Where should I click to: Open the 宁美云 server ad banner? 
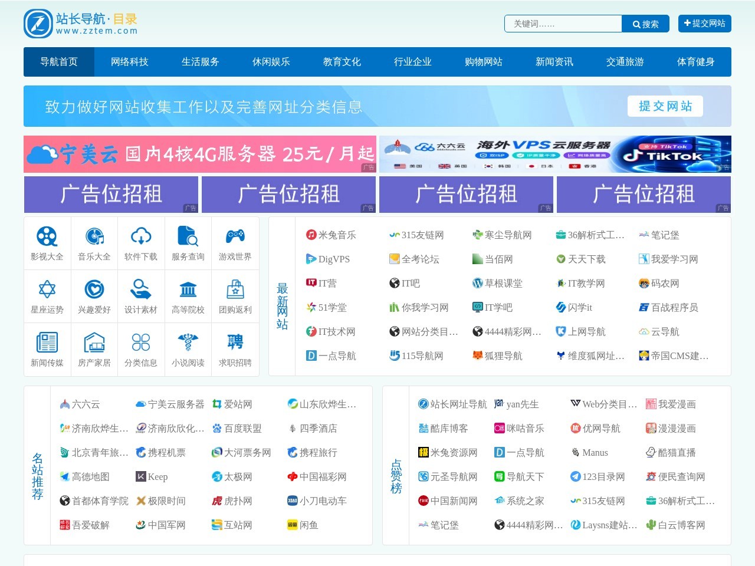coord(200,154)
